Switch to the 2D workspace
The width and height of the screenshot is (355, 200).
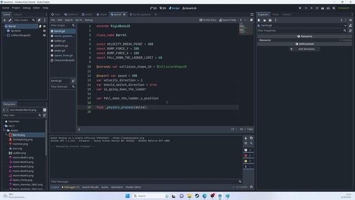click(x=153, y=8)
